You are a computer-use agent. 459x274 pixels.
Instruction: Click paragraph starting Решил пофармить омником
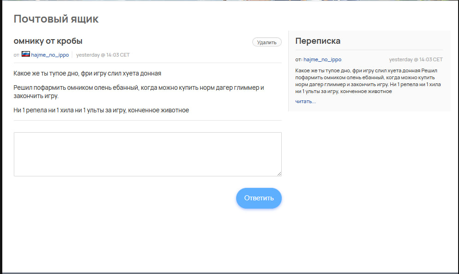(139, 92)
